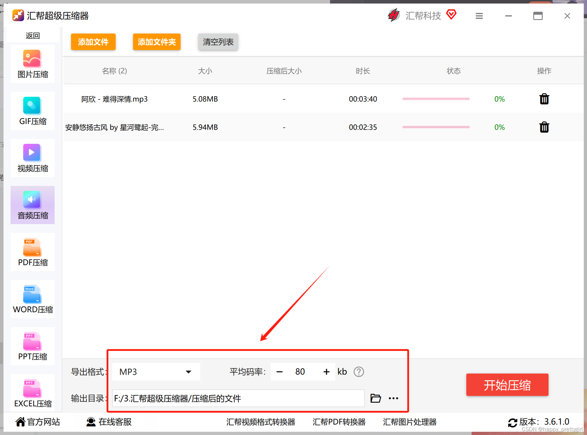Click the 返回 back tab

pyautogui.click(x=33, y=36)
